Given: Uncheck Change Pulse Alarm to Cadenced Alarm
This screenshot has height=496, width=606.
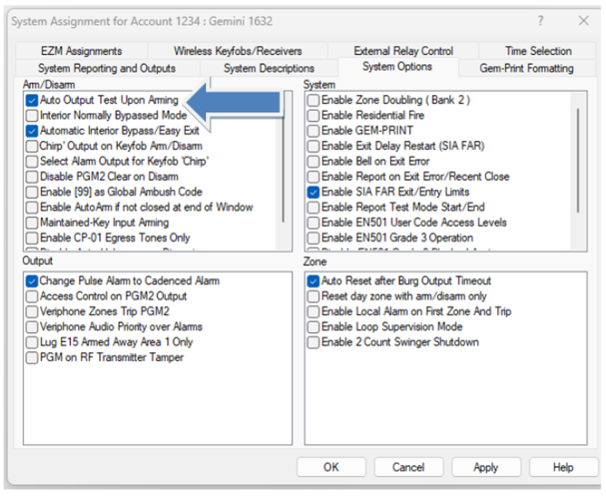Looking at the screenshot, I should pos(31,281).
